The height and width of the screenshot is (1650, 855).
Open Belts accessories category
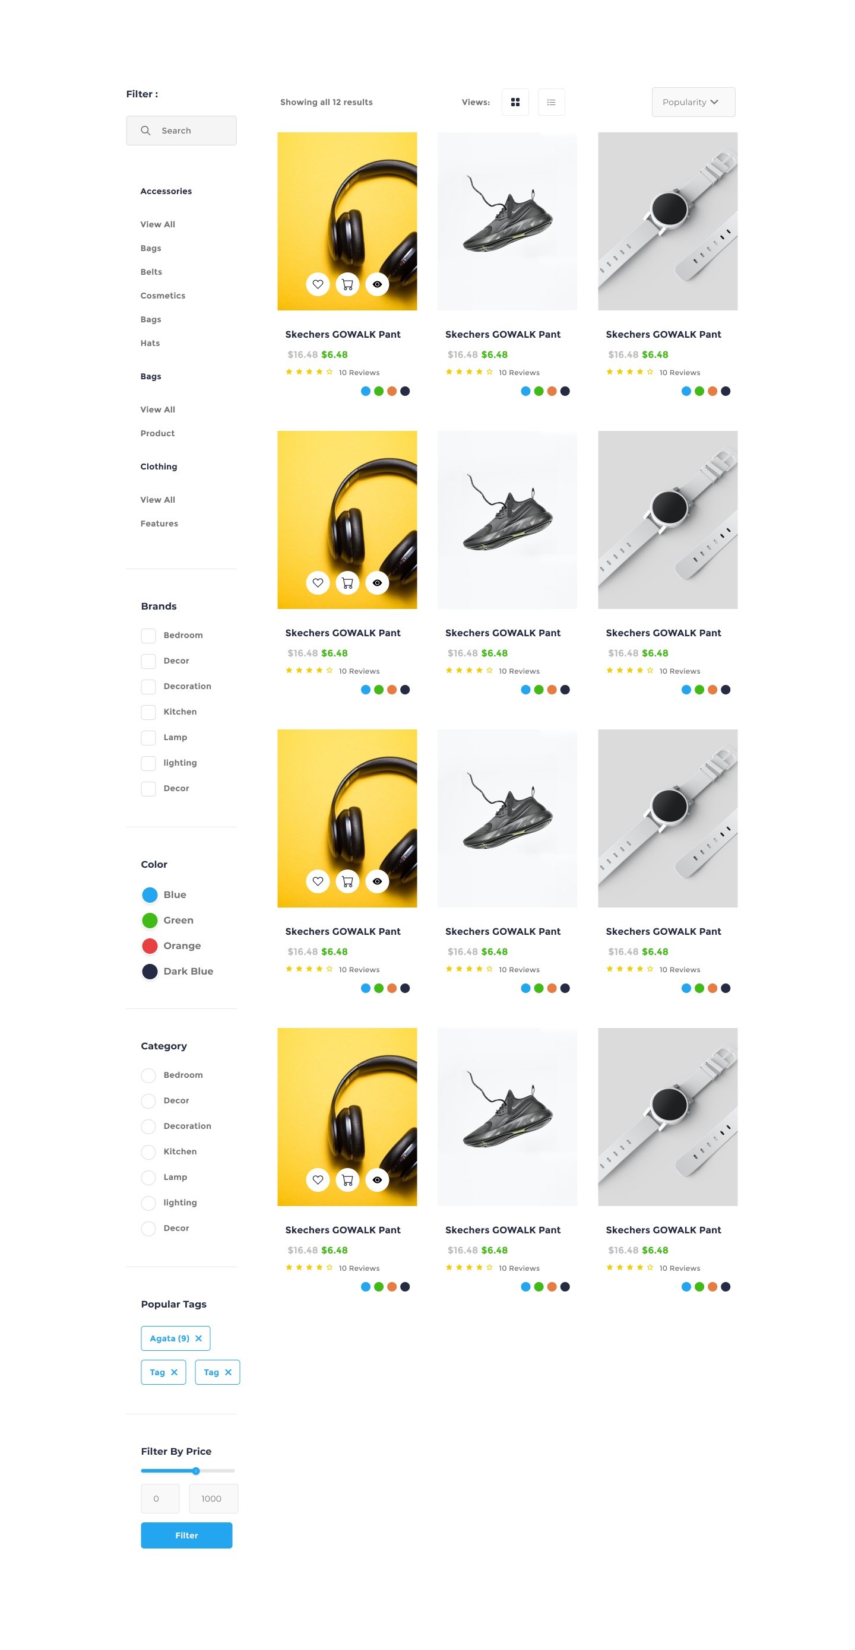(x=151, y=272)
